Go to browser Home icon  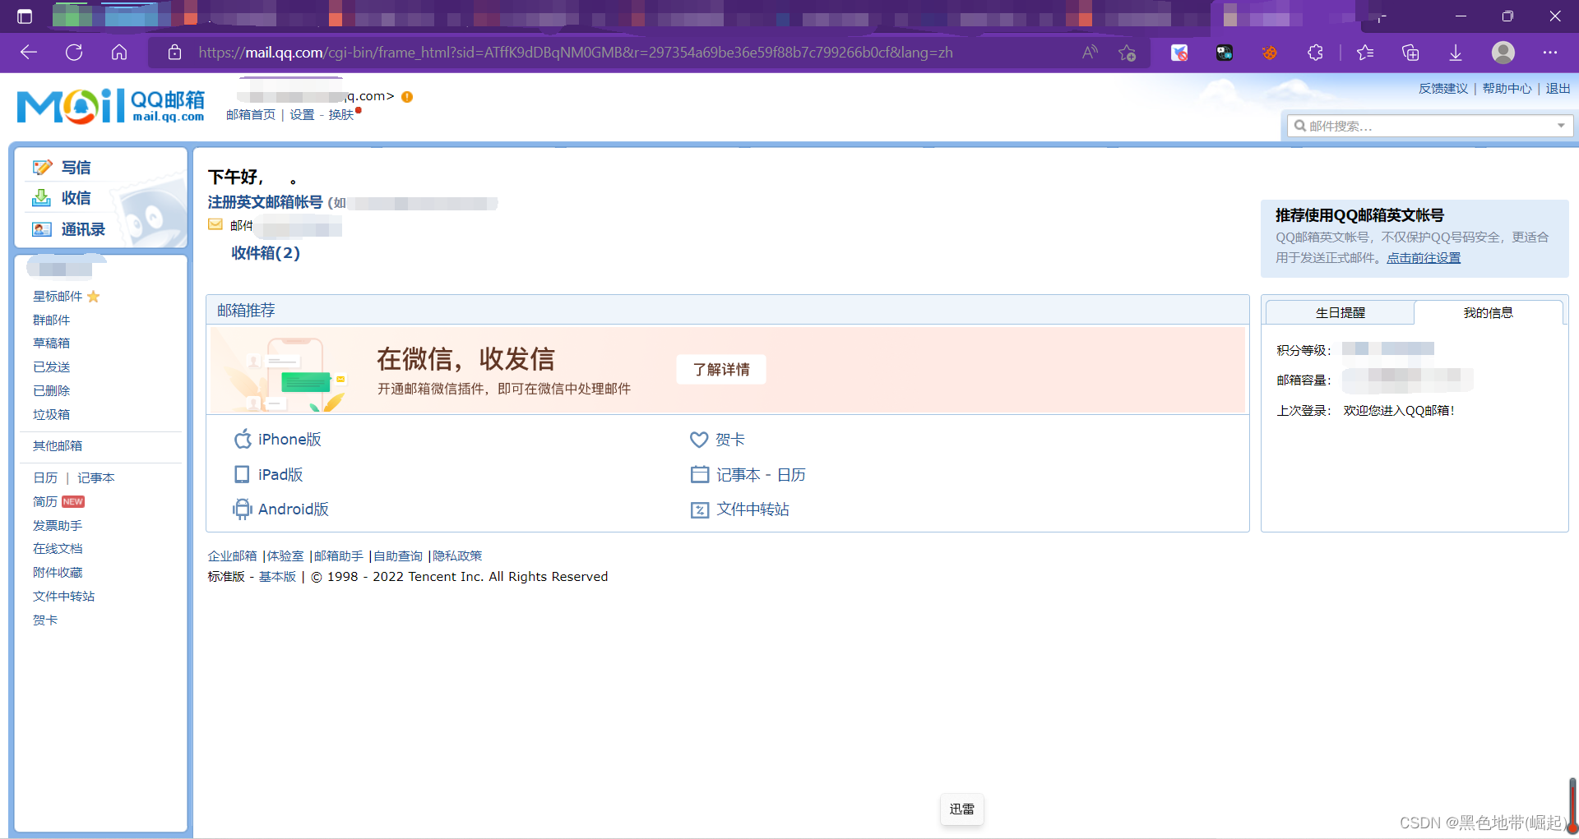[119, 53]
